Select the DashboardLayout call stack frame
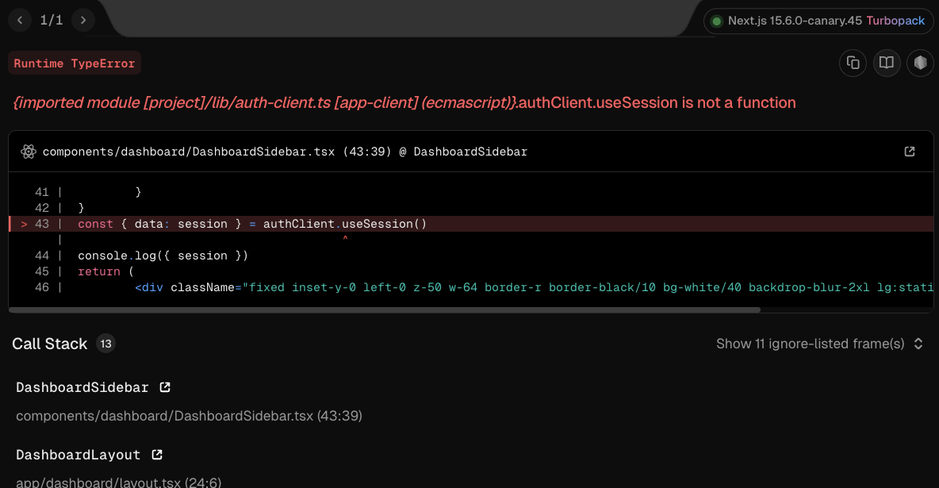Viewport: 939px width, 488px height. (x=79, y=455)
